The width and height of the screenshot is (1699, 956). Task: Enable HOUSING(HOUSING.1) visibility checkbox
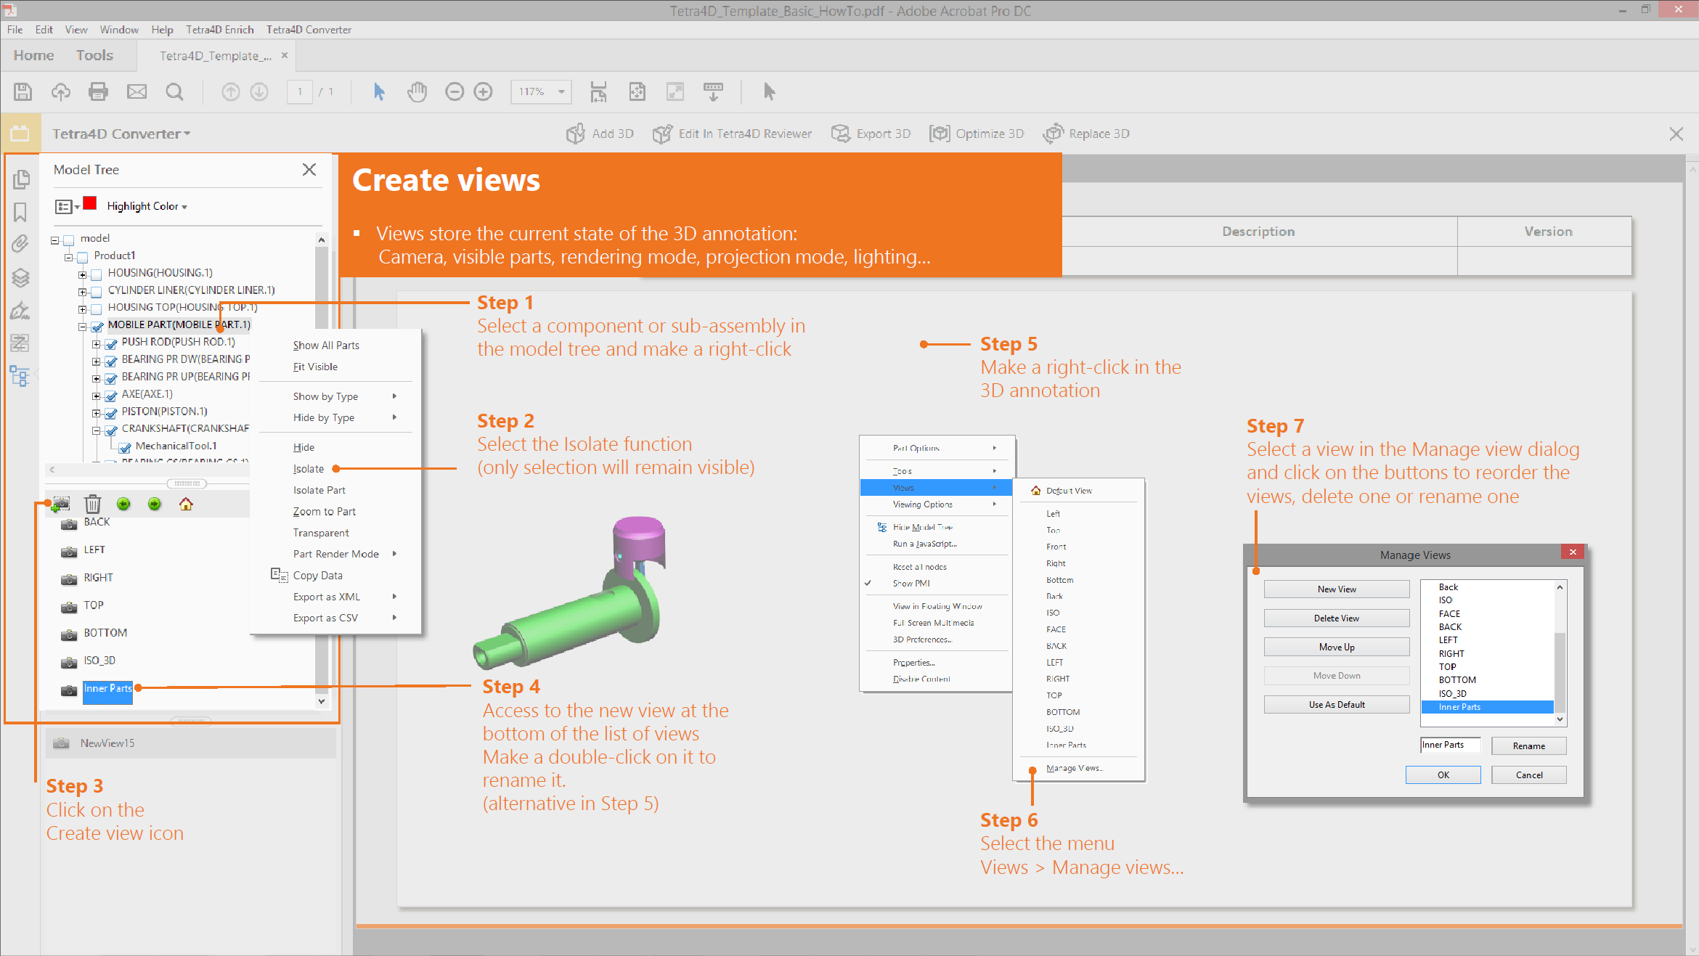click(x=96, y=274)
